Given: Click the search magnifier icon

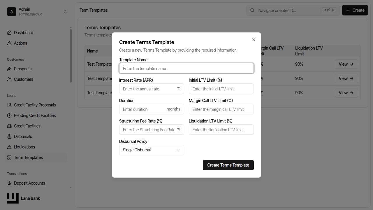Looking at the screenshot, I should point(252,10).
